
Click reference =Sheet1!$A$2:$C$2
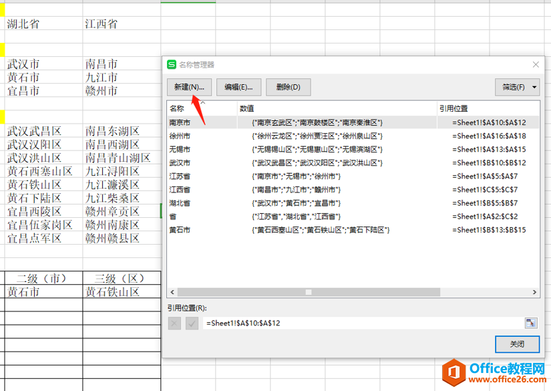(485, 217)
